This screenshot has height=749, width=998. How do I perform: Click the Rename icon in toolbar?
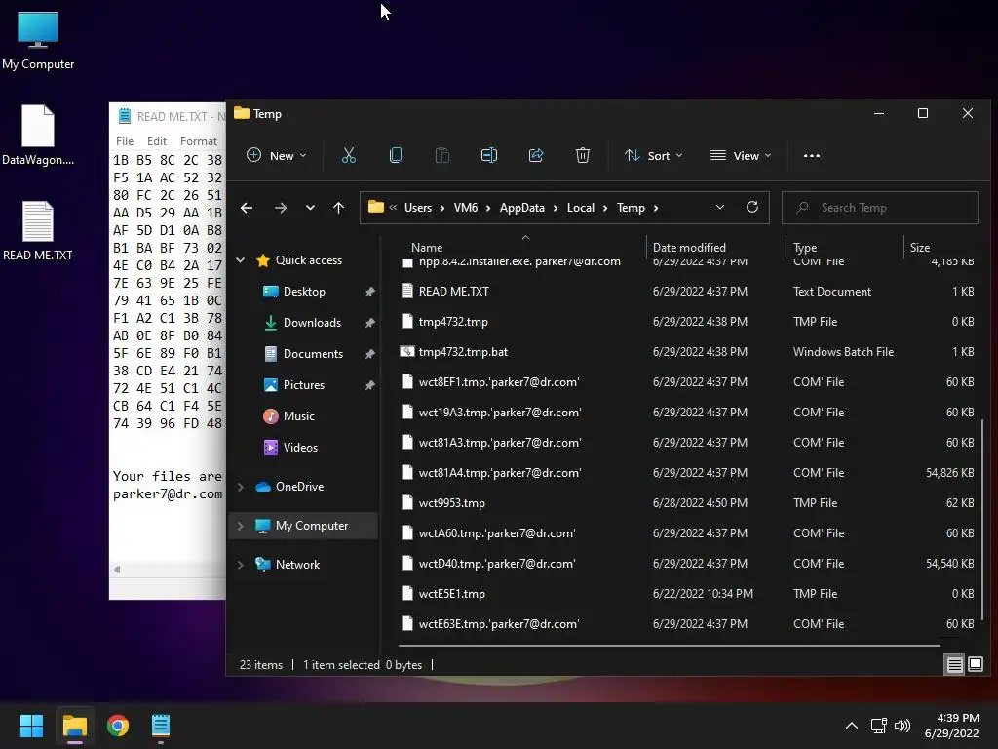pyautogui.click(x=489, y=155)
